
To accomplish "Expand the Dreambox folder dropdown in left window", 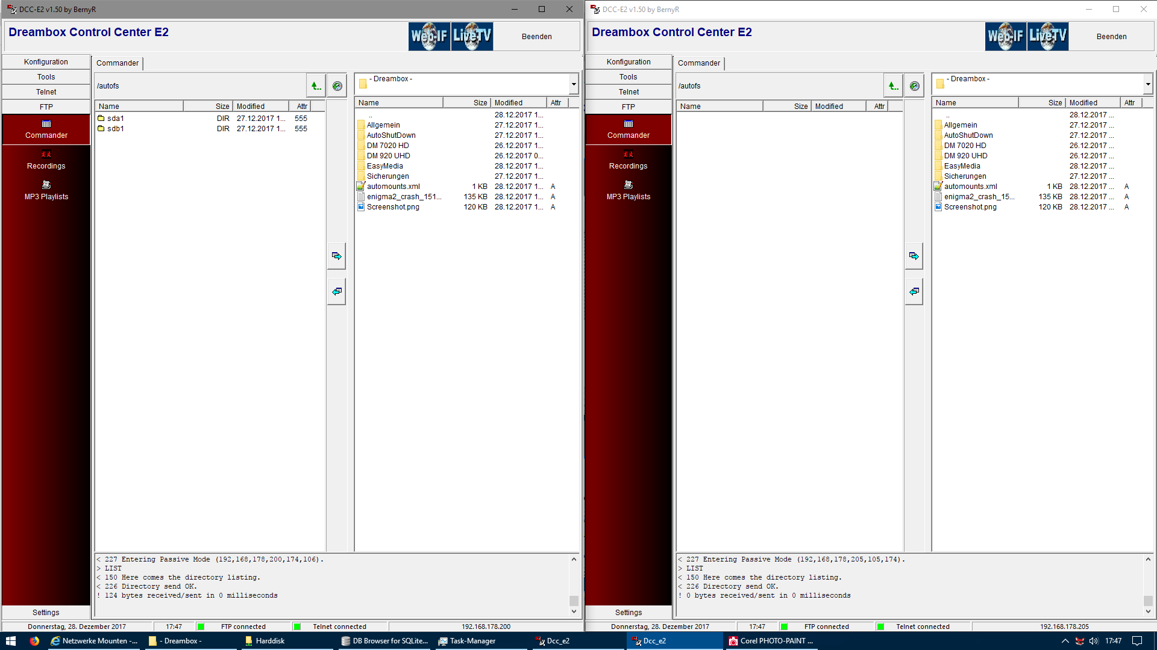I will pyautogui.click(x=574, y=84).
